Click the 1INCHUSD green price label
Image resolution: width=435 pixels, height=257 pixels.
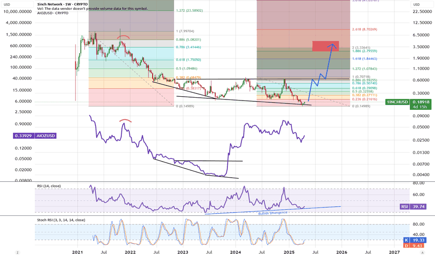click(x=397, y=102)
